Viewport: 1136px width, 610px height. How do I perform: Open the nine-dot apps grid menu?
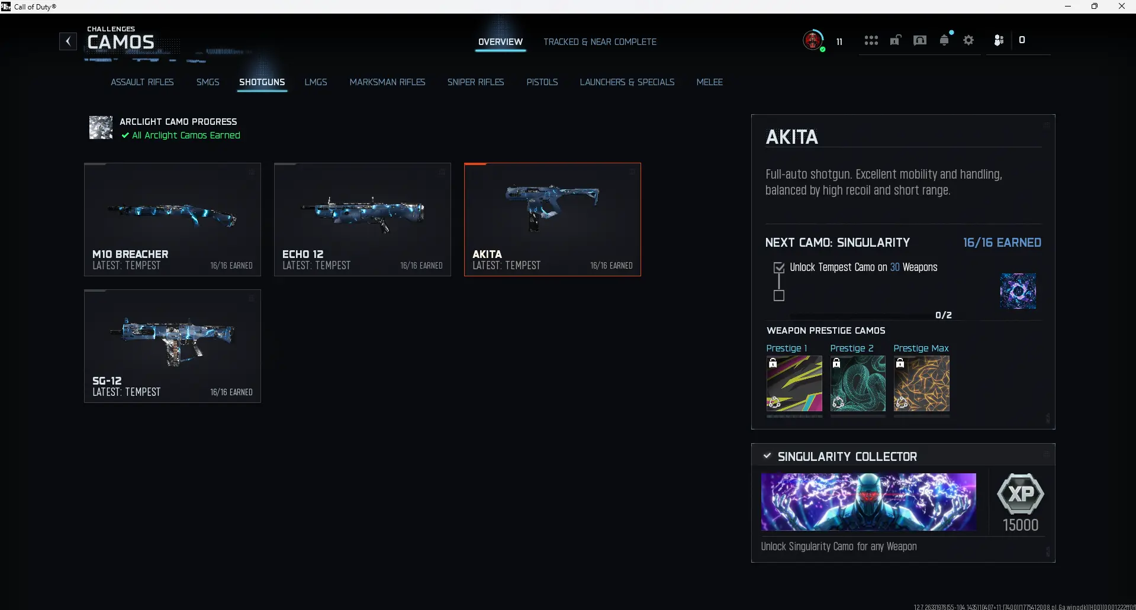871,40
